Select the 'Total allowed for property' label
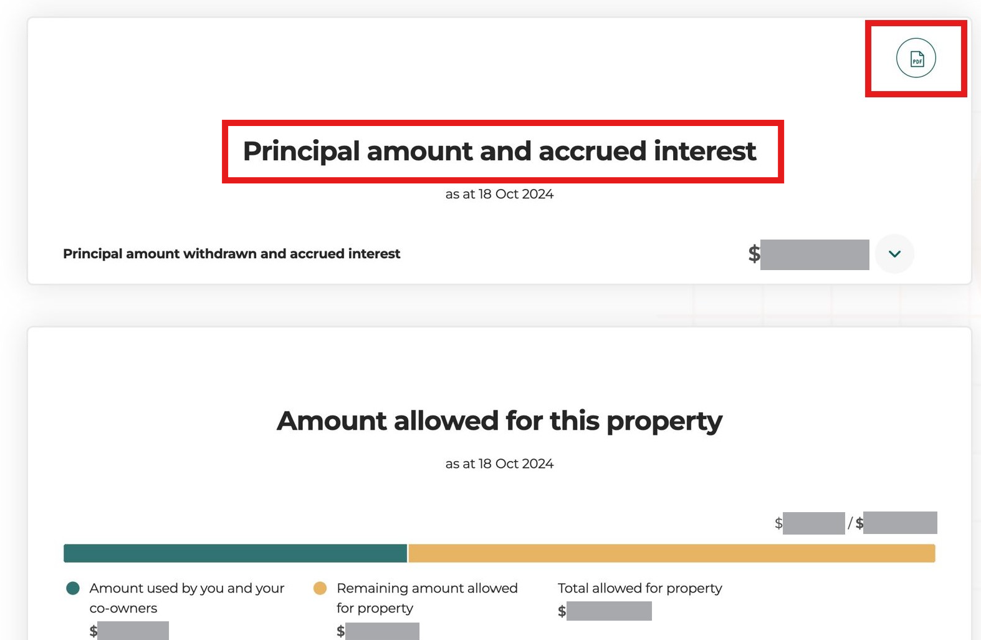Image resolution: width=981 pixels, height=640 pixels. tap(640, 588)
